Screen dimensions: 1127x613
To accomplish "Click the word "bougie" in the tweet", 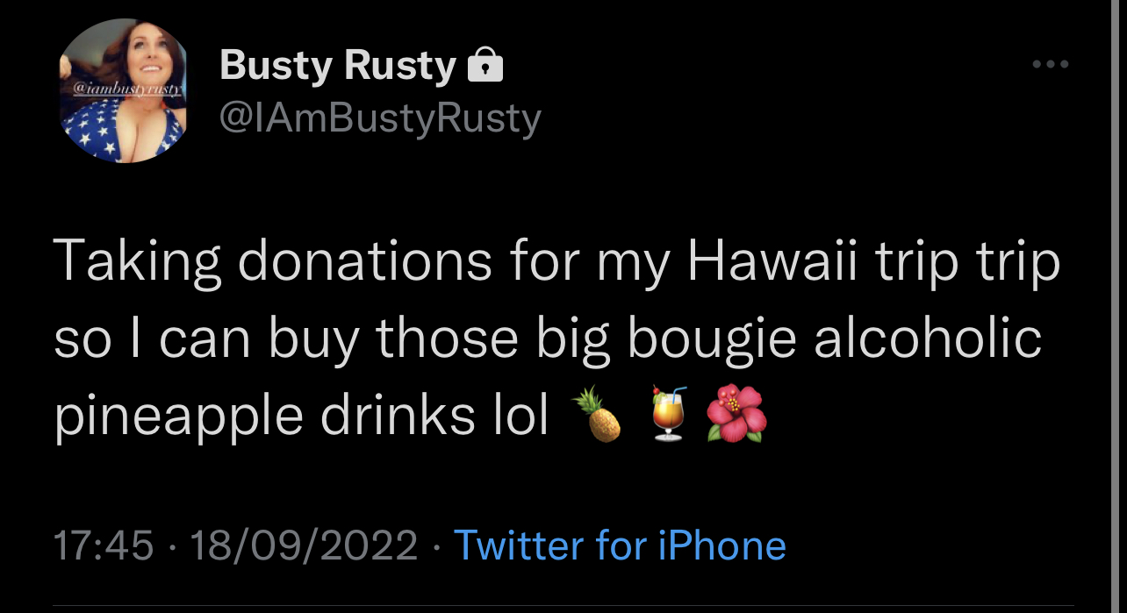I will click(x=710, y=340).
